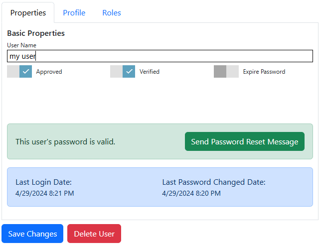Click the Verified label text
This screenshot has width=319, height=244.
coord(149,72)
